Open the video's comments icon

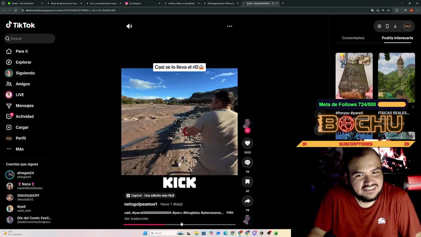click(x=247, y=162)
